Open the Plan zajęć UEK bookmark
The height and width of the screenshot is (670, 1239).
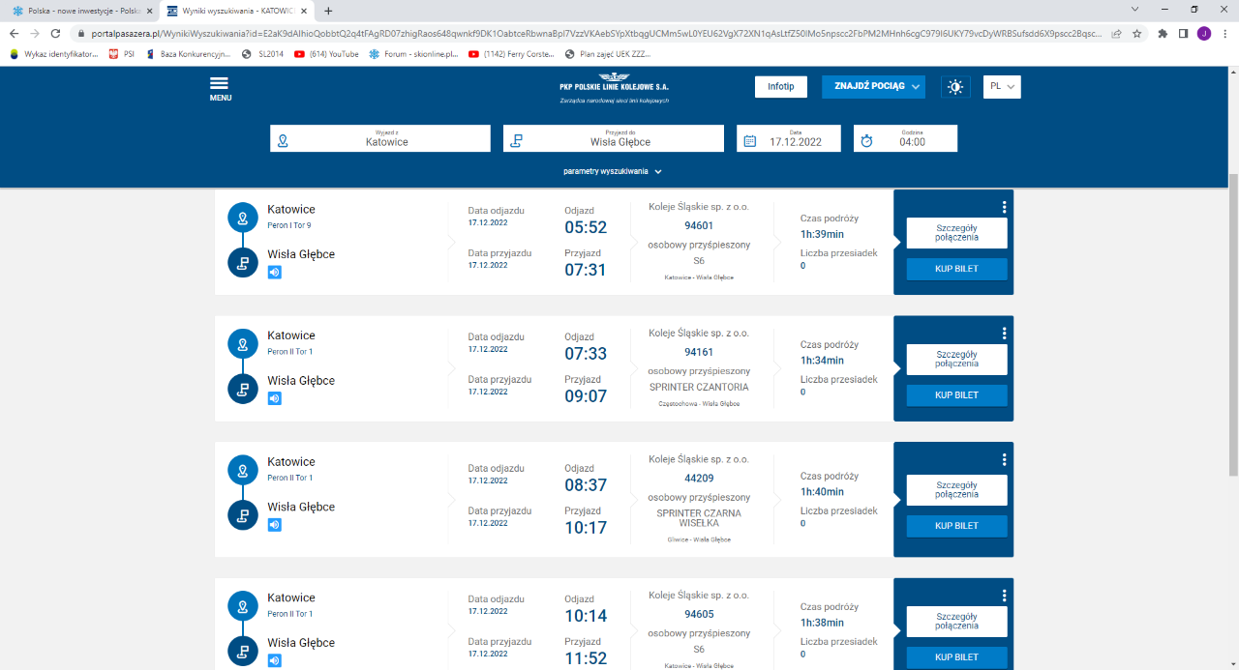click(609, 54)
